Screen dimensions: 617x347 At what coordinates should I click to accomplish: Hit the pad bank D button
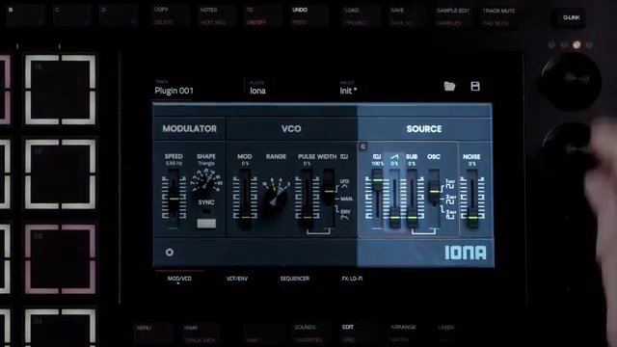pos(119,15)
